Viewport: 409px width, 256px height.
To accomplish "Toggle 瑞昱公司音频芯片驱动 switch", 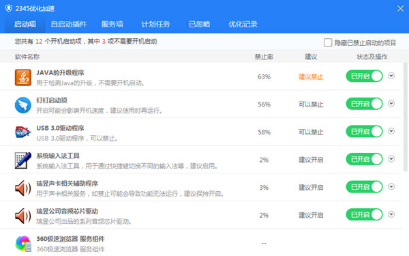I will coord(364,215).
